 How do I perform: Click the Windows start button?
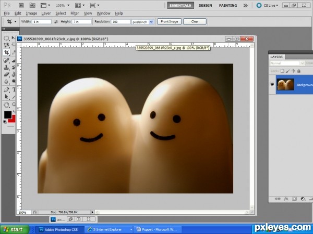tap(15, 229)
